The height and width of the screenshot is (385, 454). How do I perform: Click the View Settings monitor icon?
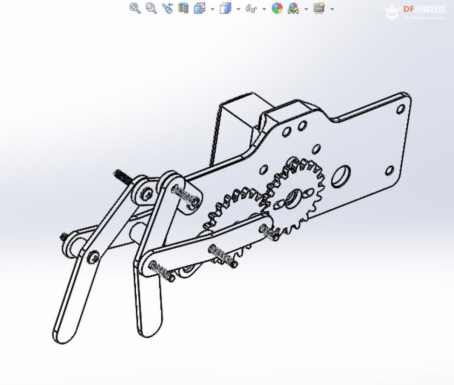tap(319, 8)
